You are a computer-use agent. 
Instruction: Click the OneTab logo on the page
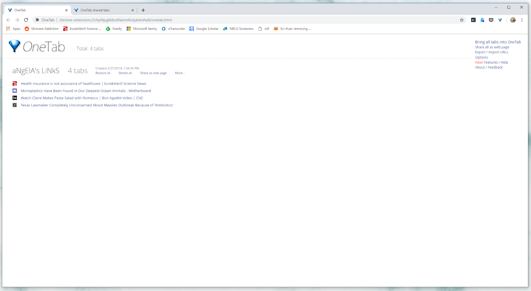37,47
